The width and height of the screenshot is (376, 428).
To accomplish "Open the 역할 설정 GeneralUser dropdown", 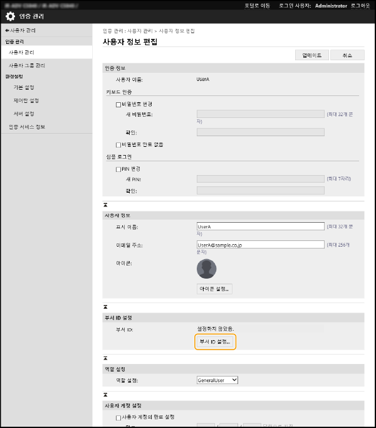I will (217, 380).
